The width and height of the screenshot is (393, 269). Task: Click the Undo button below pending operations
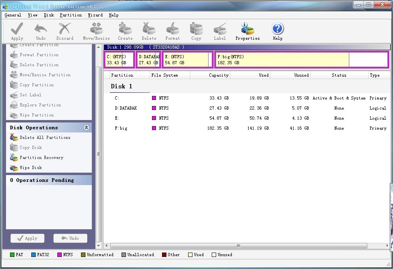(x=70, y=238)
